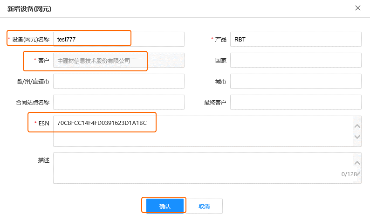Focus the 设备(网元)名称 field containing test777
The height and width of the screenshot is (221, 370).
coord(119,39)
